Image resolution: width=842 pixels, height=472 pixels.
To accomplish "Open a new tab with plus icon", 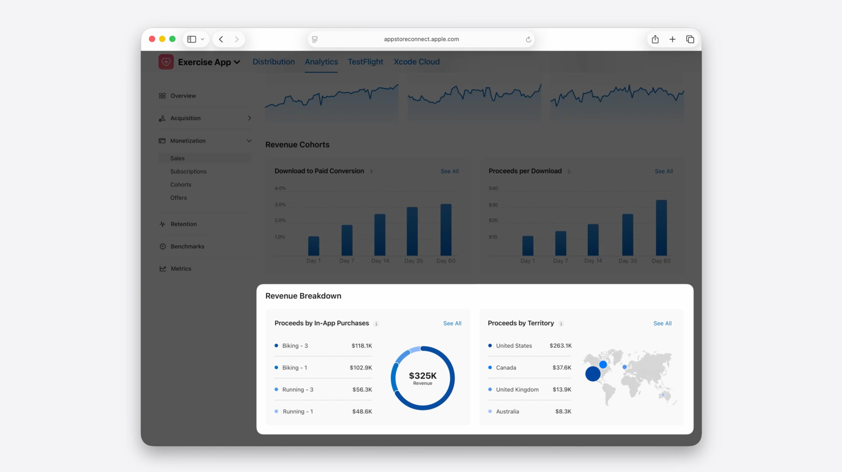I will [x=672, y=39].
